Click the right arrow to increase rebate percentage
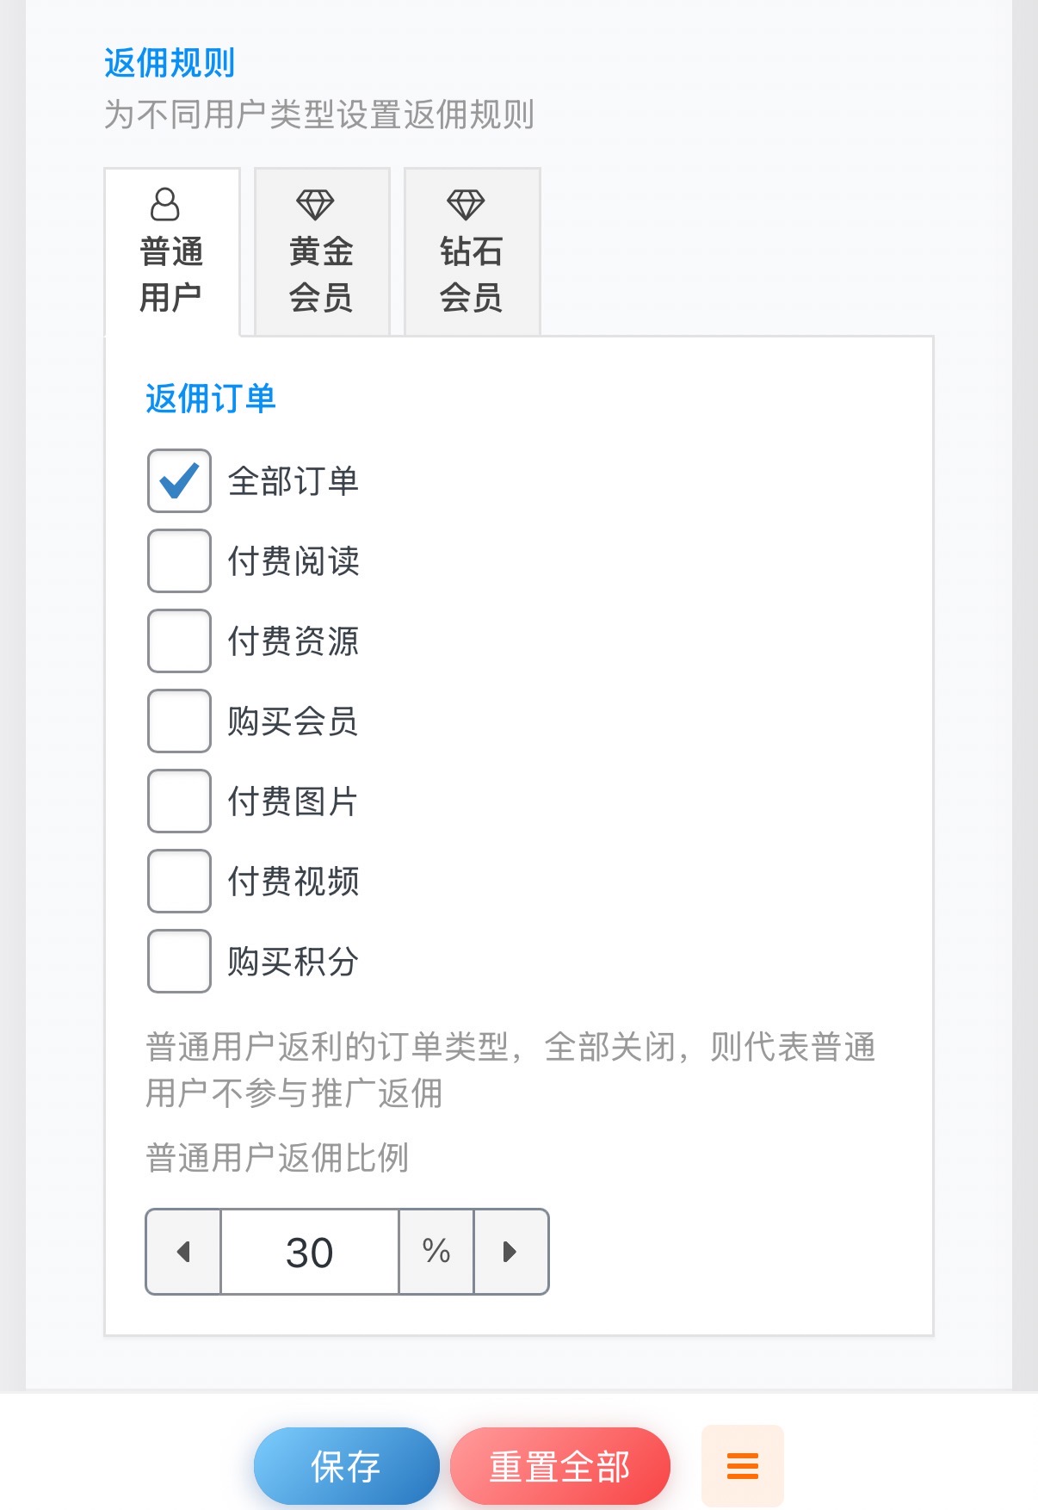The image size is (1038, 1510). click(x=511, y=1253)
